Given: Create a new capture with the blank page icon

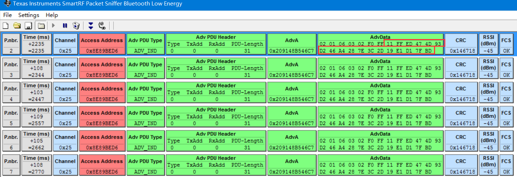Looking at the screenshot, I should (5, 26).
